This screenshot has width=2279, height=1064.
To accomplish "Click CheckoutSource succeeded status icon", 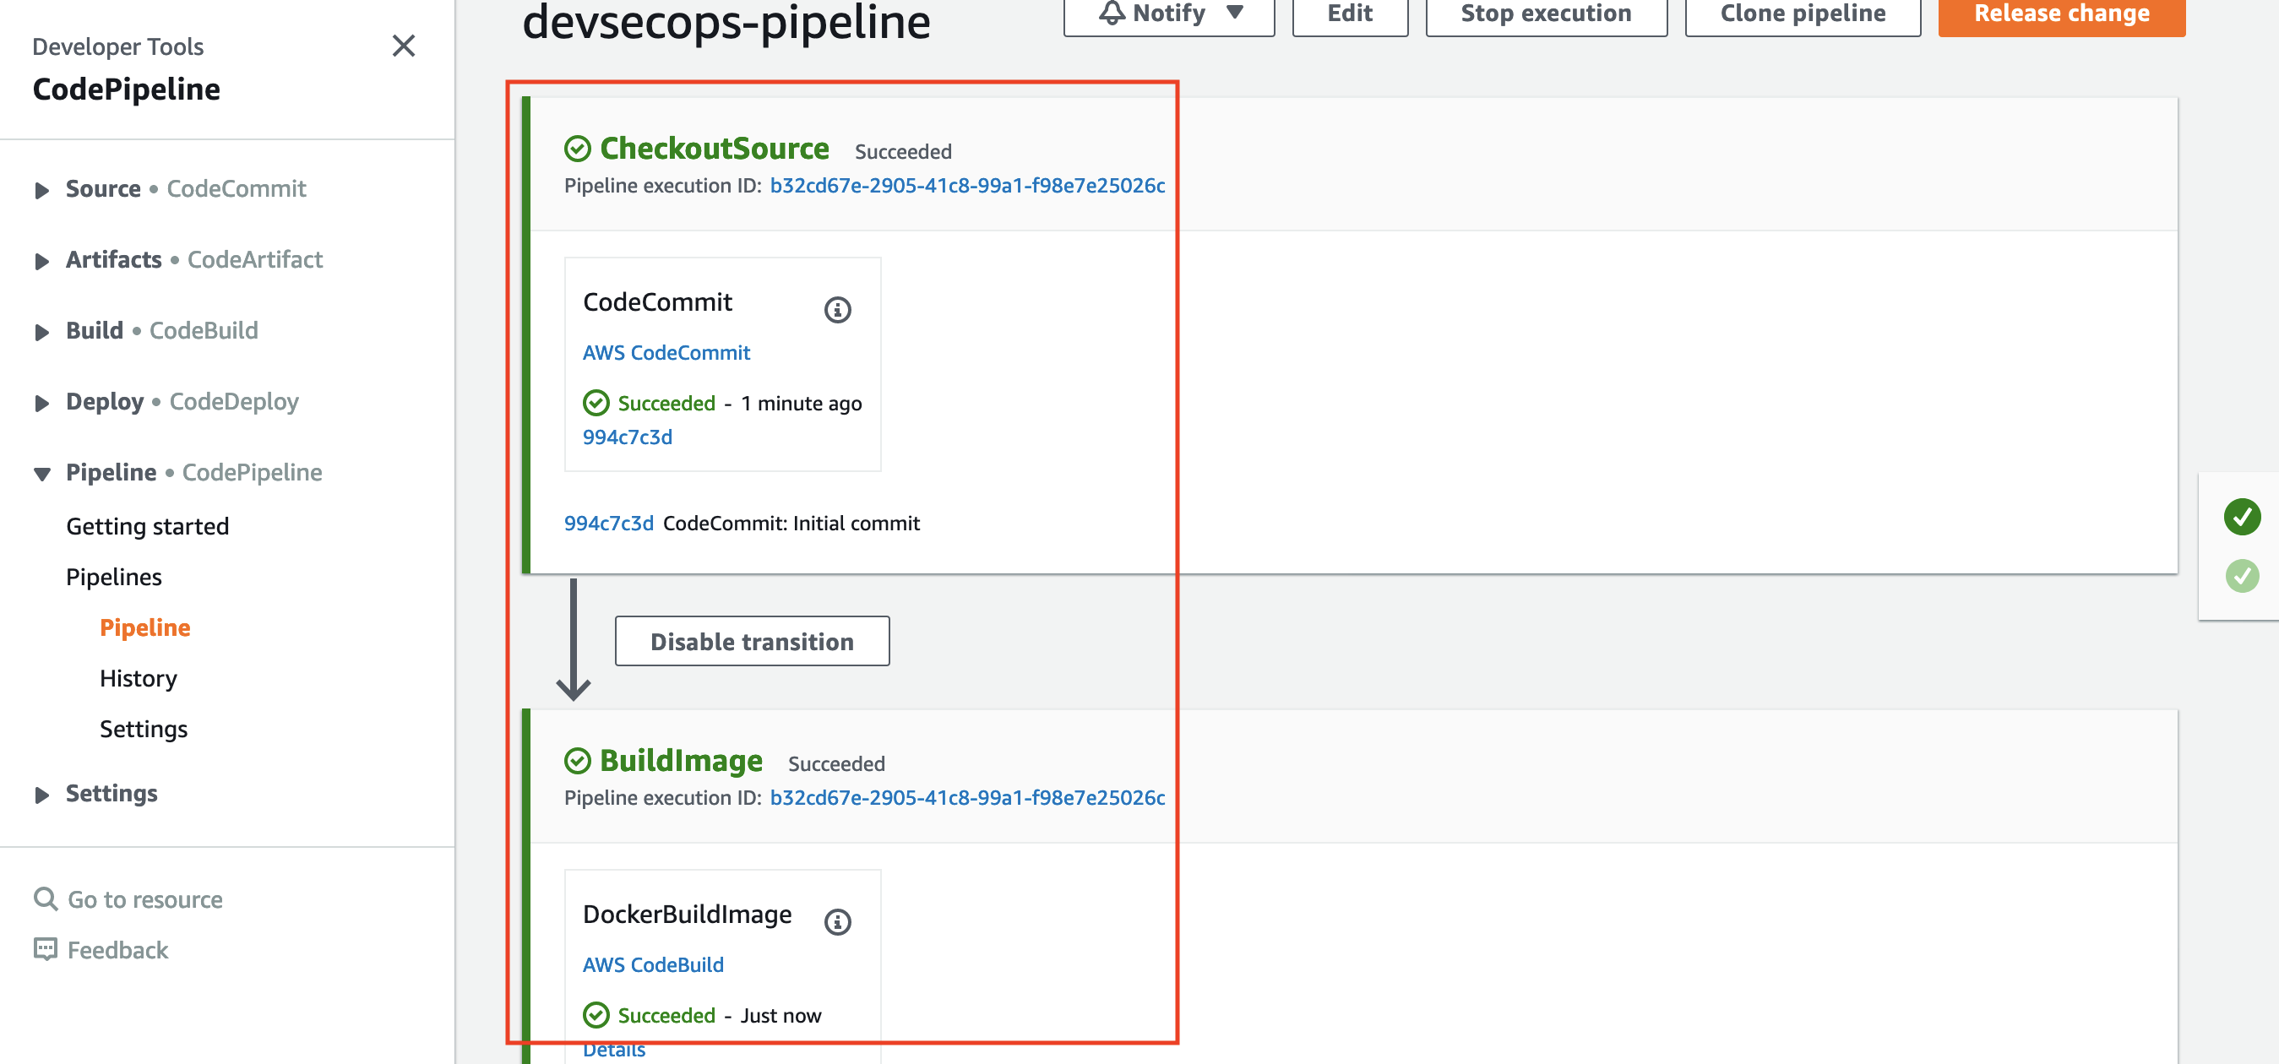I will tap(578, 149).
